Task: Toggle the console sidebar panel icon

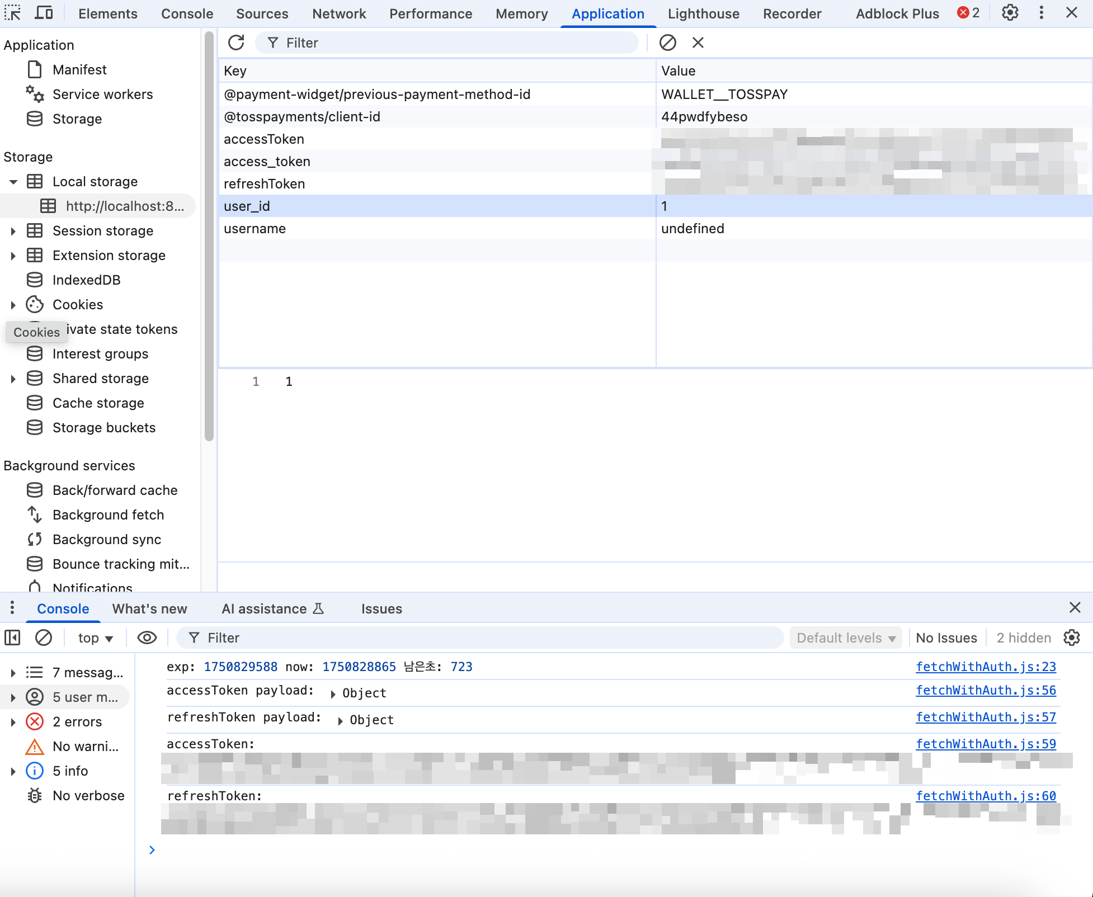Action: [x=12, y=638]
